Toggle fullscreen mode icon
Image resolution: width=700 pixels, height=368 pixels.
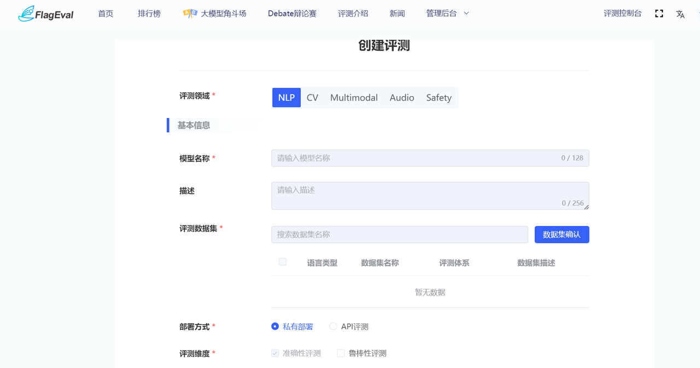659,14
